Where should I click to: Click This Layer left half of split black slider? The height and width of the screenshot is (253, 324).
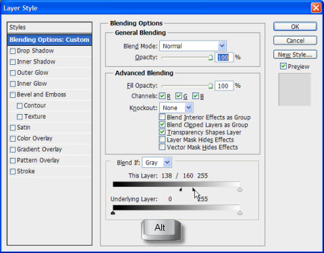click(x=181, y=190)
